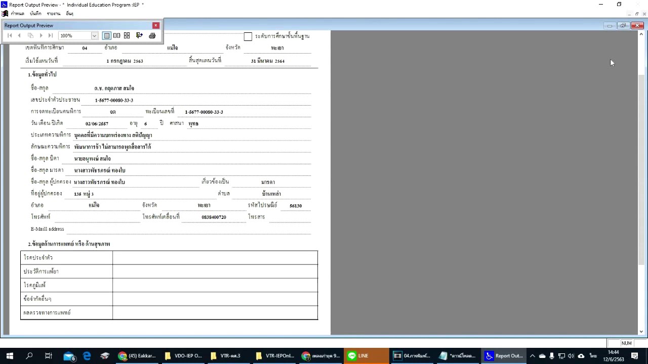This screenshot has height=364, width=648.
Task: Click the end date 31 มีนาคม 2564
Action: coord(267,61)
